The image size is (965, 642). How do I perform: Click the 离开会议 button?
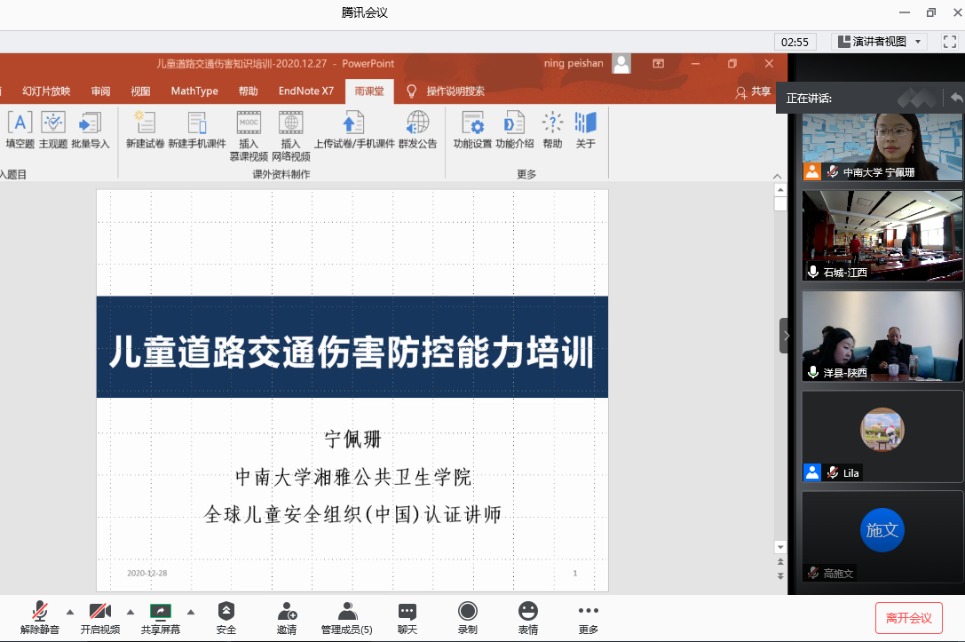pos(908,618)
